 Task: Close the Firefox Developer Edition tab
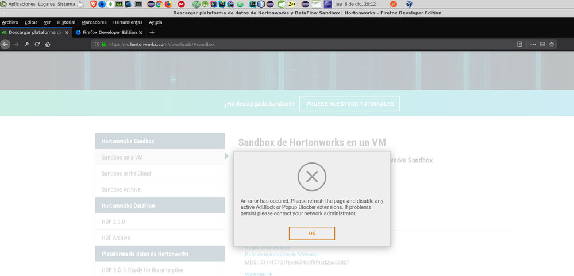[141, 32]
